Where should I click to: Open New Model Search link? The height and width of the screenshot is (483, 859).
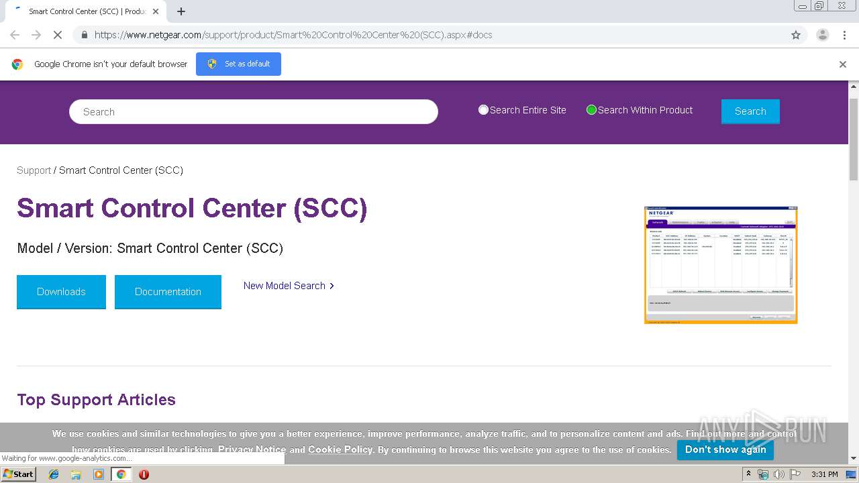289,286
